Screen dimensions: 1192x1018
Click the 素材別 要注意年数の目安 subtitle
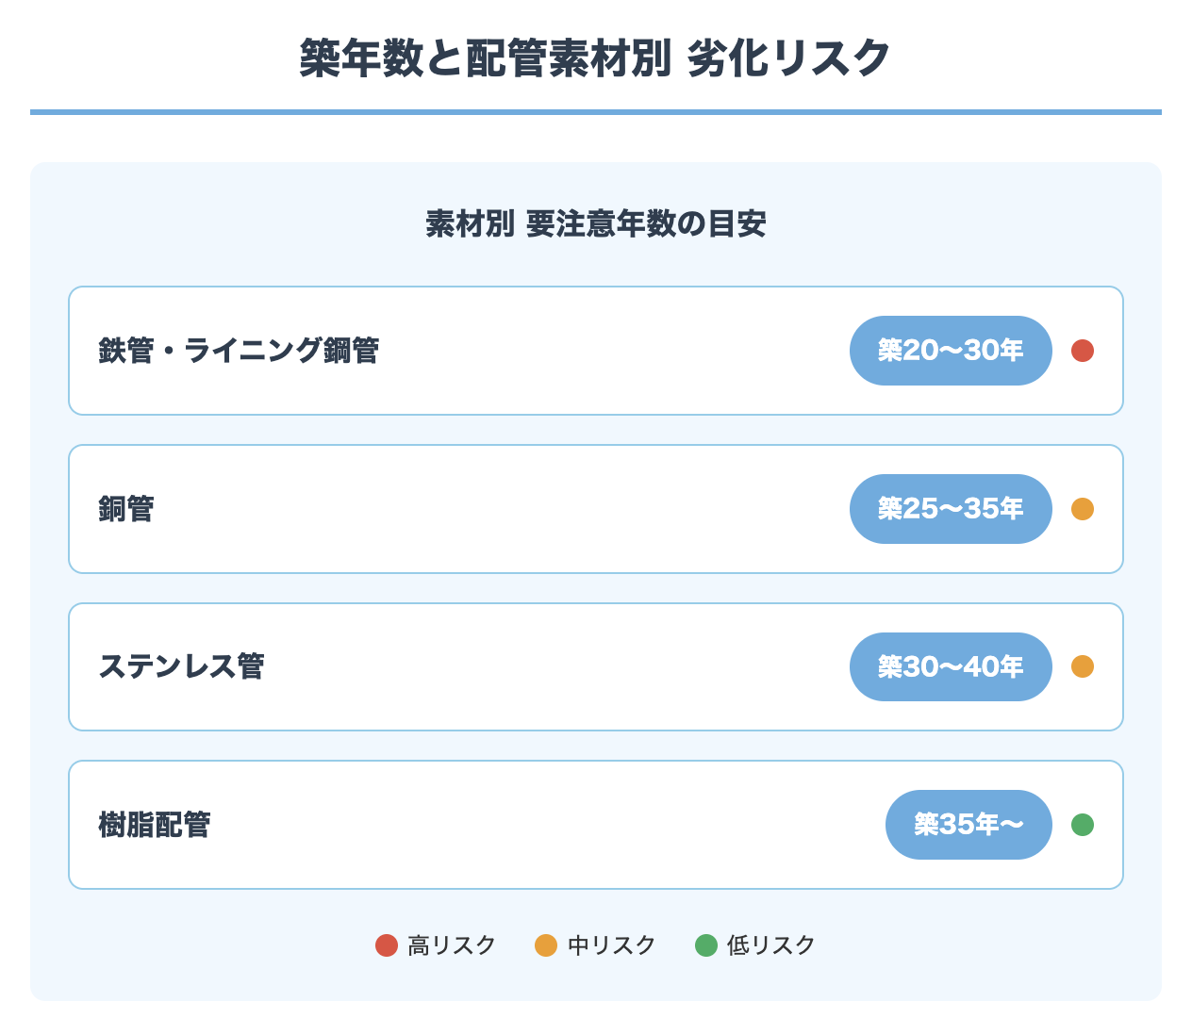[x=596, y=224]
